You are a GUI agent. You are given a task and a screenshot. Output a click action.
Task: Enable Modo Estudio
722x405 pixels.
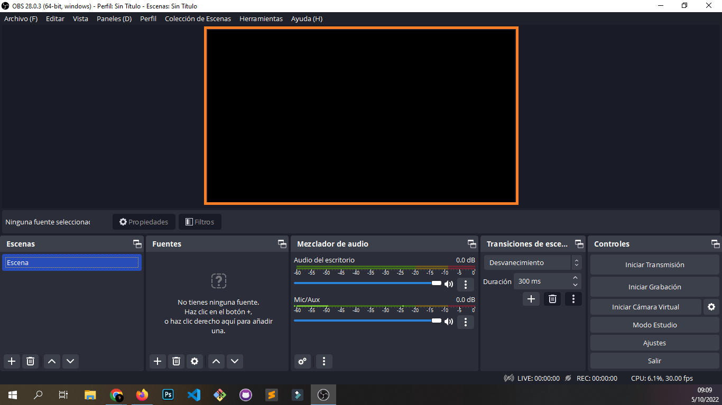click(x=654, y=325)
